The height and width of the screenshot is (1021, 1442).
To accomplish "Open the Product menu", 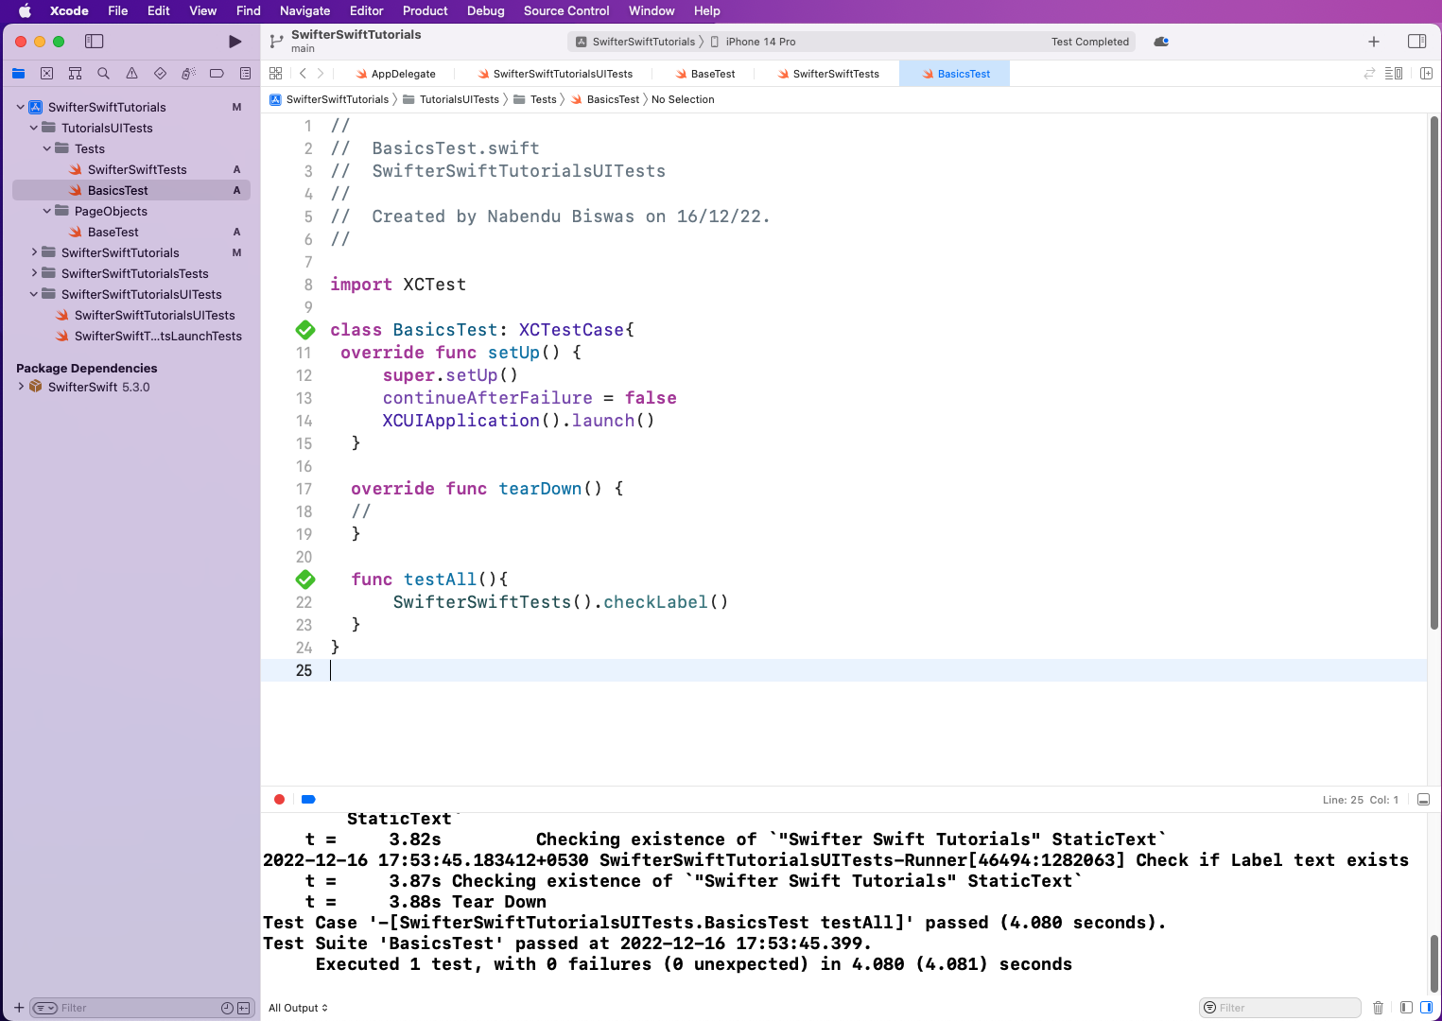I will (426, 11).
